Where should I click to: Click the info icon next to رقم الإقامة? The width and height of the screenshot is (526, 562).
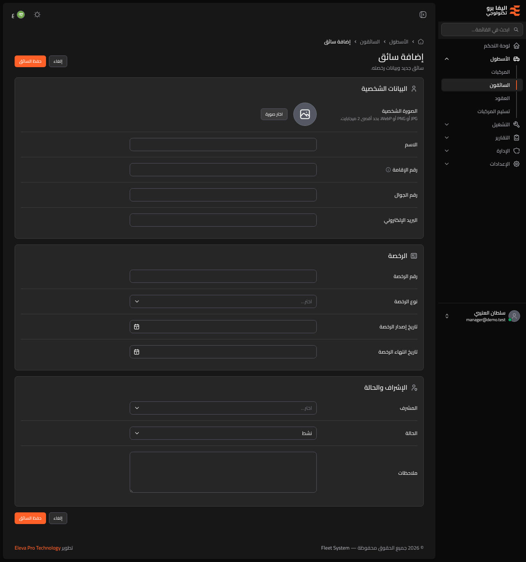tap(388, 170)
